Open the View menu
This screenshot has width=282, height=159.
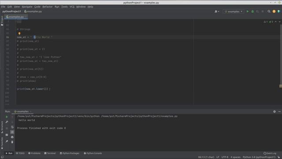pos(17,7)
